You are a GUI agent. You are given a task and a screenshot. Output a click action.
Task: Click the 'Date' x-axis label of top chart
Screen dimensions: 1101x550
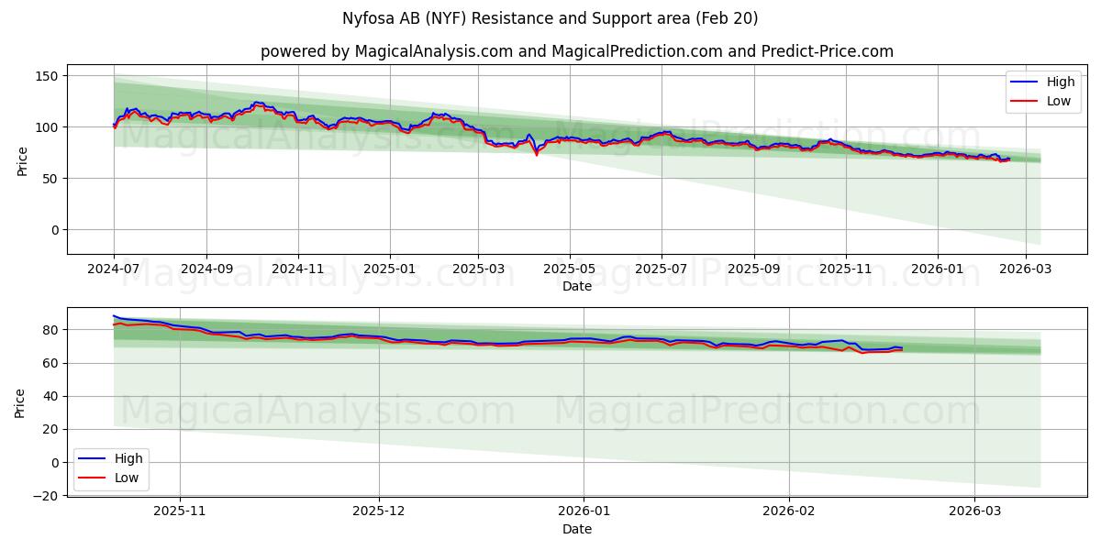577,286
